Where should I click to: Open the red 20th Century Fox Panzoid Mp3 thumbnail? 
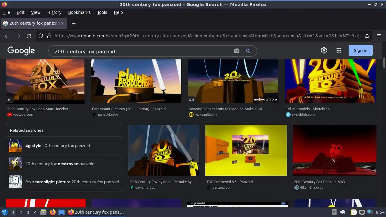335,150
